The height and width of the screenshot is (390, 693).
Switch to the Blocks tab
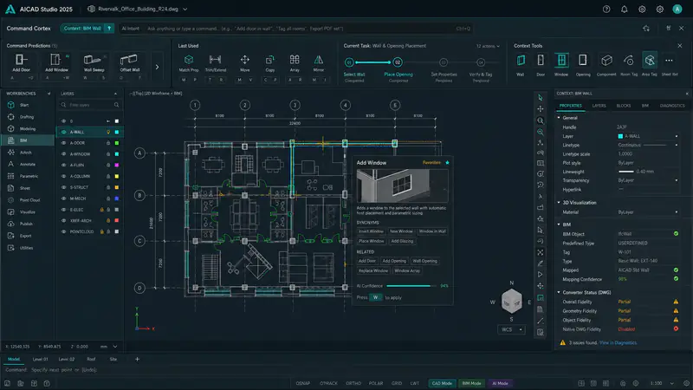pyautogui.click(x=623, y=106)
